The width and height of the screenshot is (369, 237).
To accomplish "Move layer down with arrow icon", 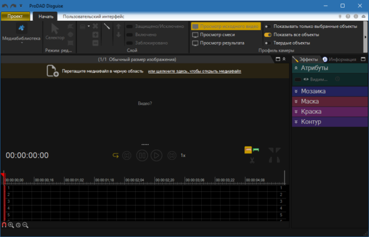I will pos(119,35).
